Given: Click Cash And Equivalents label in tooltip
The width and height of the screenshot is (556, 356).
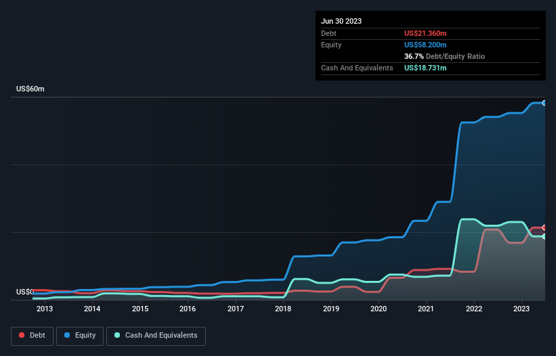Looking at the screenshot, I should (x=357, y=68).
